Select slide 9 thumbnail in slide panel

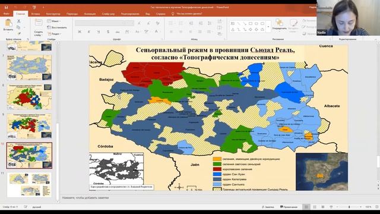tap(29, 126)
